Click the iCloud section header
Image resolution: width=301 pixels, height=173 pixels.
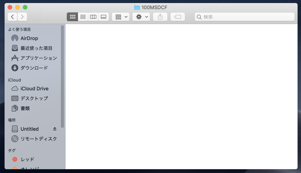coord(14,80)
